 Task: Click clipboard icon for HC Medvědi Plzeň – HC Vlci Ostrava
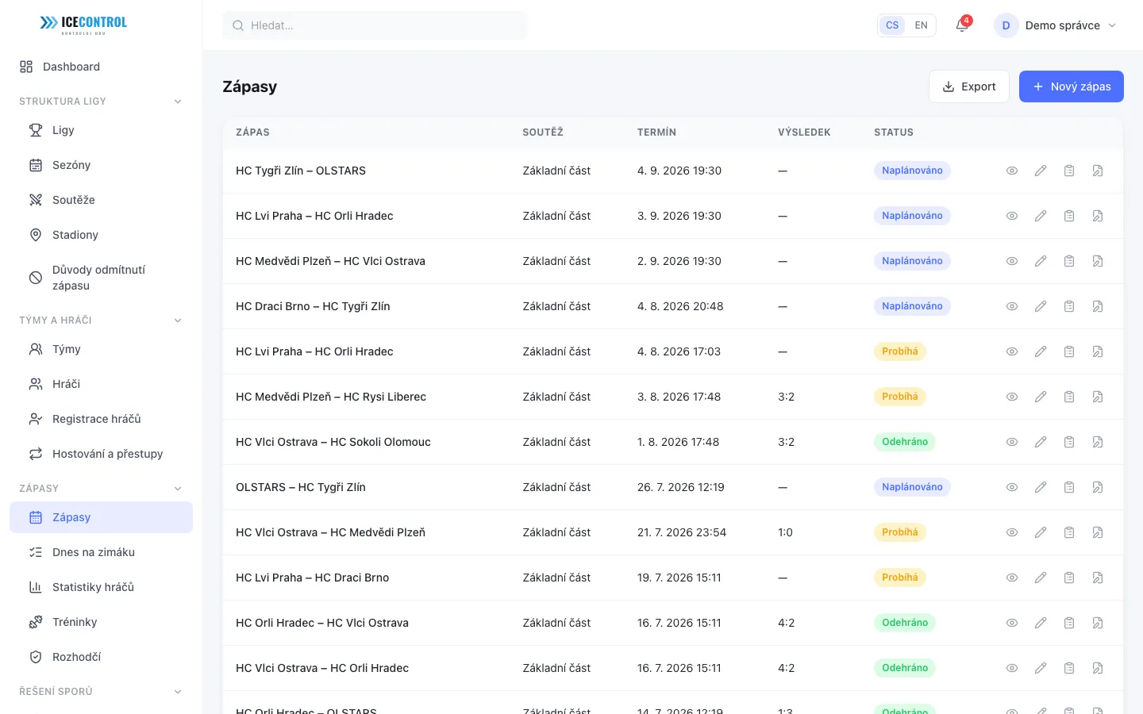pyautogui.click(x=1069, y=261)
